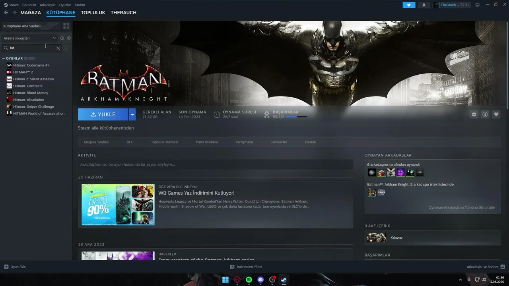
Task: Show ready-to-play games filter icon
Action: point(69,38)
